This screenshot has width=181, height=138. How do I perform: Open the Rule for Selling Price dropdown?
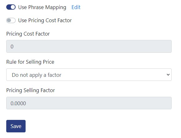(89, 75)
